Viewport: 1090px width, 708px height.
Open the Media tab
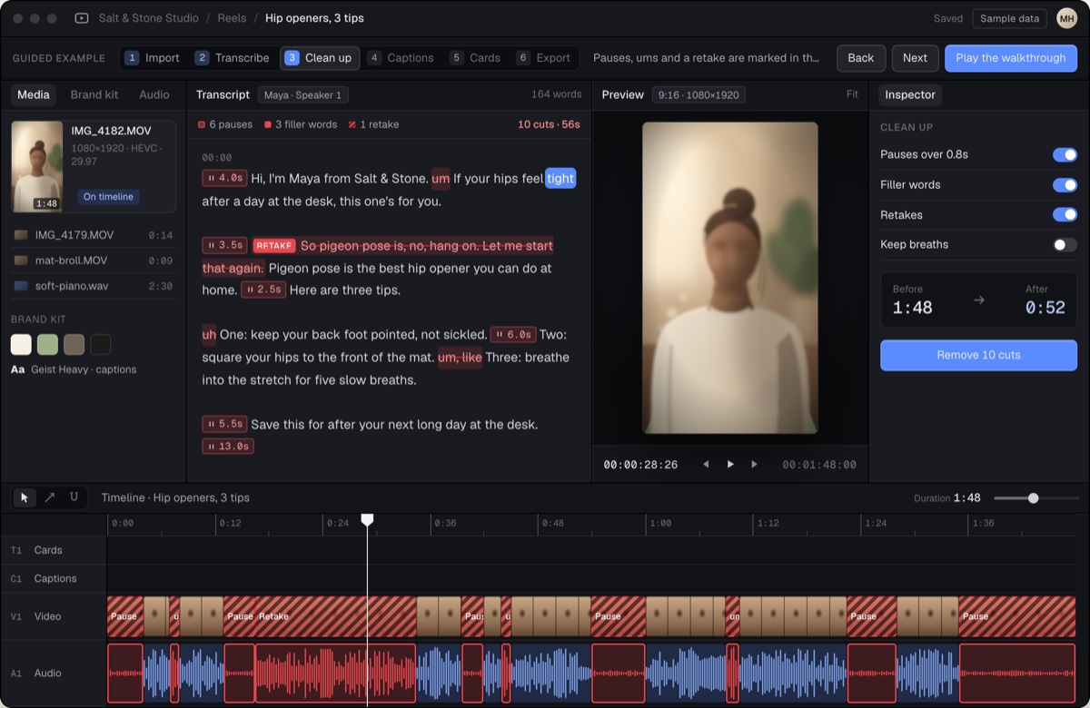pyautogui.click(x=34, y=94)
